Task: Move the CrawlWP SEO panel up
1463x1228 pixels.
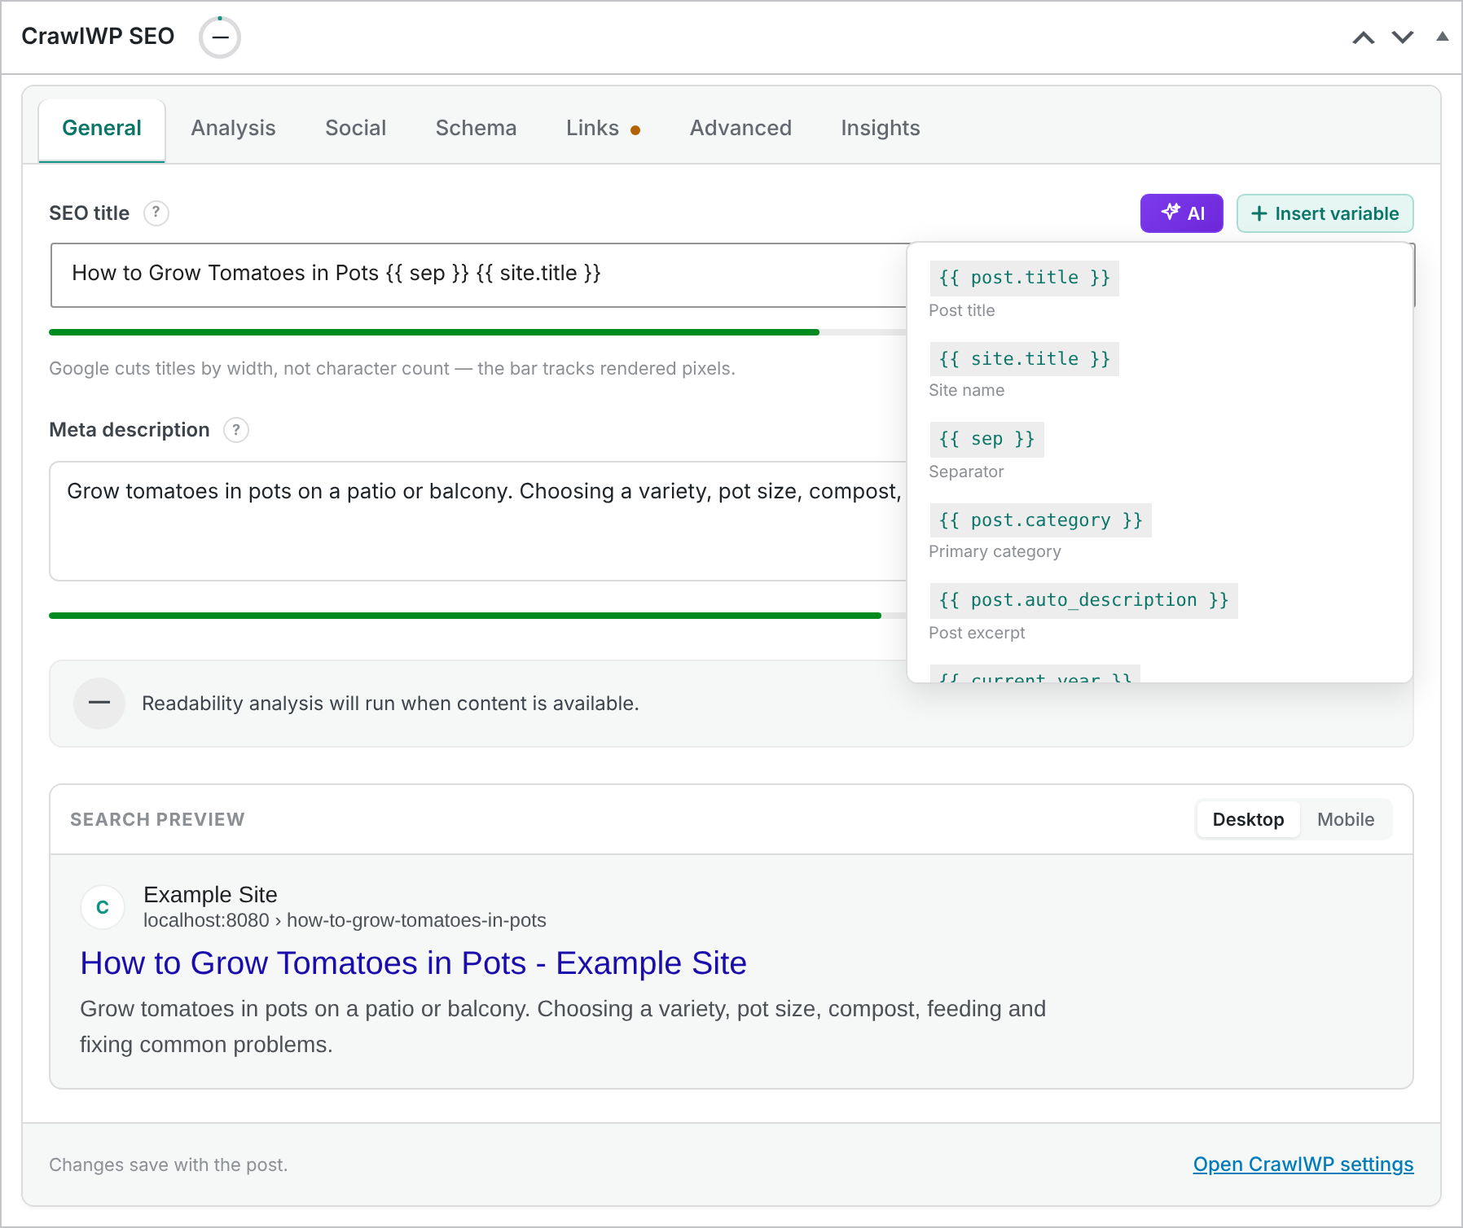Action: click(x=1364, y=37)
